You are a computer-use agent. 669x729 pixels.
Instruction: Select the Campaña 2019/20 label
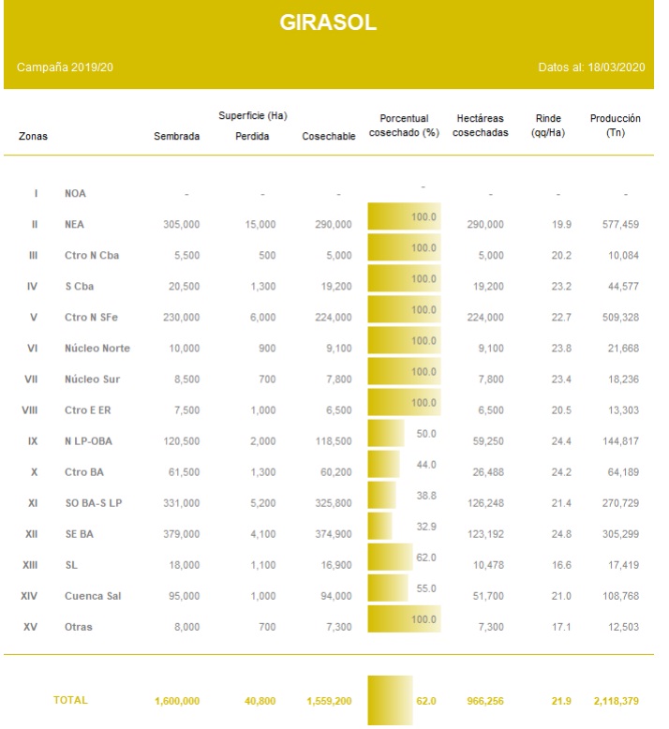click(x=66, y=68)
